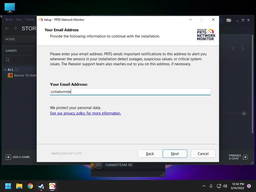Screen dimensions: 256x192
Task: Click the Bloons TD game icon
Action: (10, 75)
